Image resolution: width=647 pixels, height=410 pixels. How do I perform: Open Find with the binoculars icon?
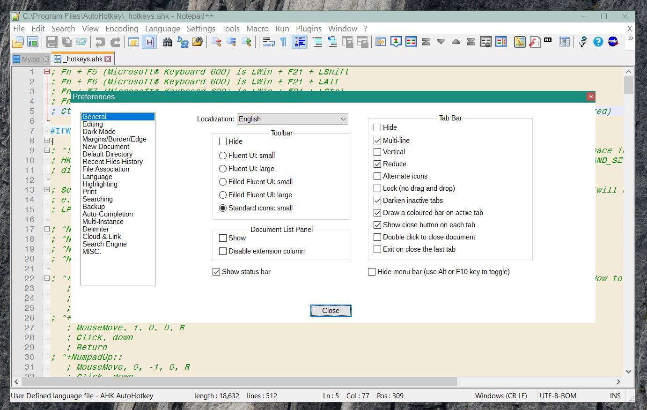(x=167, y=42)
